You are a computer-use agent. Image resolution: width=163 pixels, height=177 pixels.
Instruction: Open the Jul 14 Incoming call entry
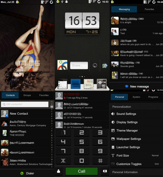[82, 115]
